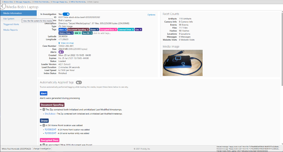Screen dimensions: 283x152
Task: Remove the Hidden Data tag
Action: coord(72,33)
